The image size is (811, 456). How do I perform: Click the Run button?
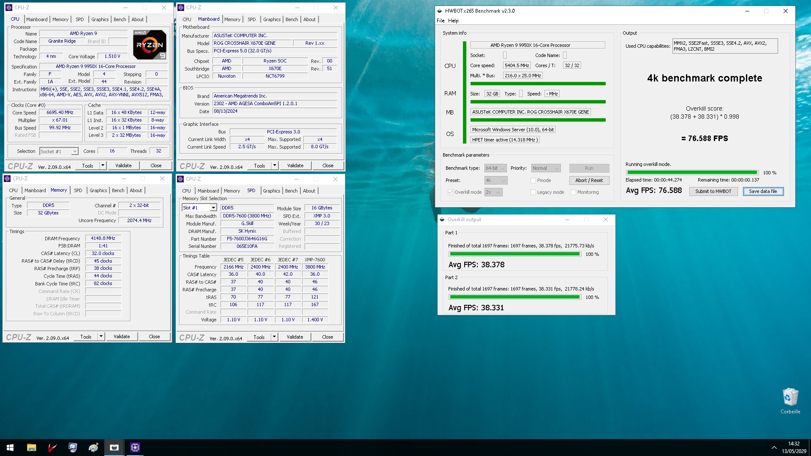pos(589,168)
